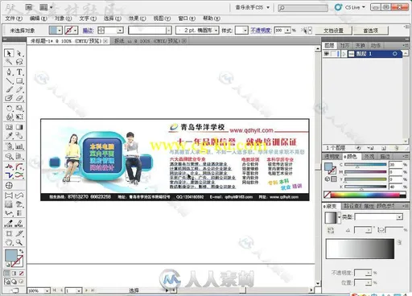Click 描边 link in control bar
This screenshot has width=412, height=296.
pyautogui.click(x=88, y=31)
